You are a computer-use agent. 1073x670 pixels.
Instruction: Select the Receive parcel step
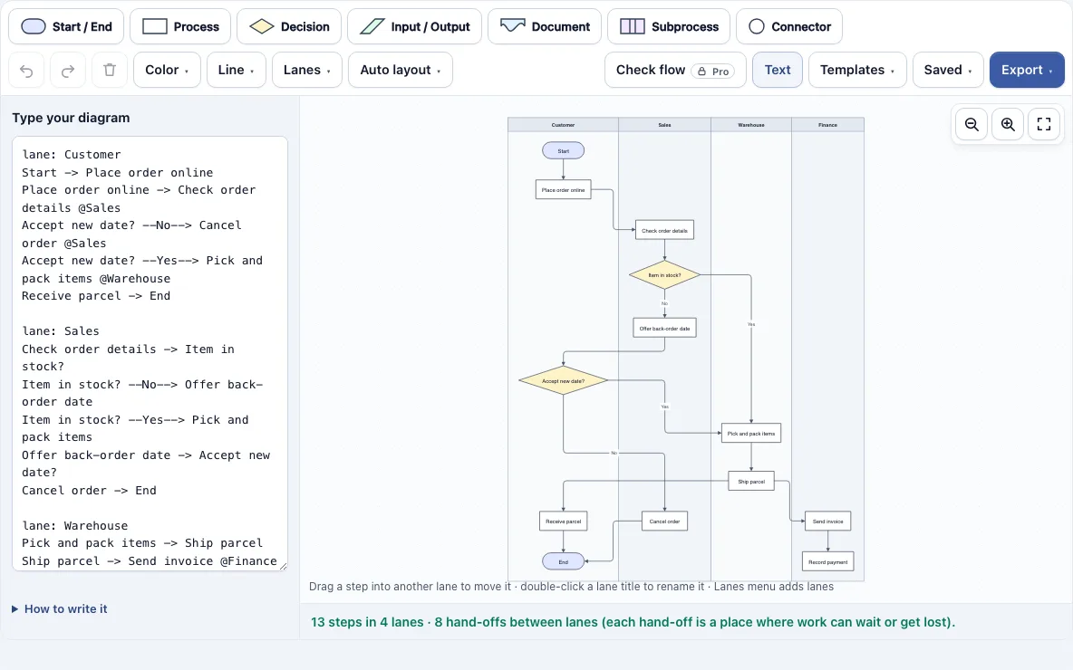[x=563, y=521]
